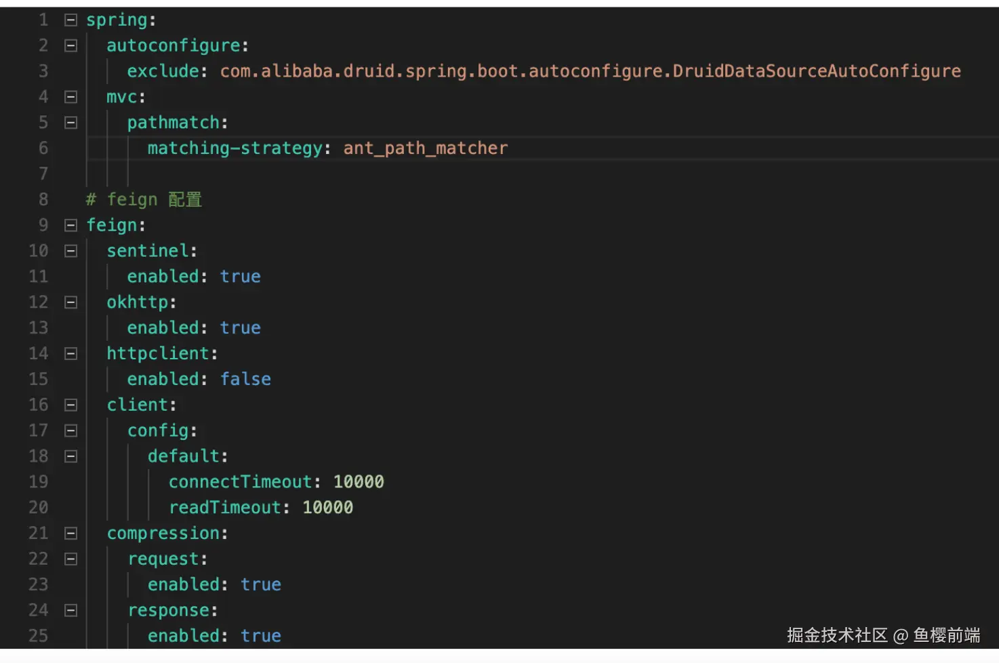This screenshot has height=663, width=999.
Task: Collapse the sentinel section
Action: tap(70, 251)
